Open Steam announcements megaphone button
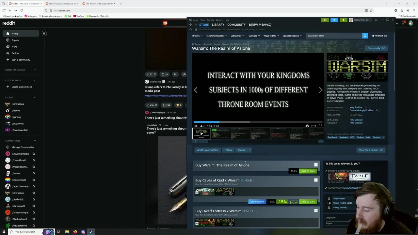Screen dimensions: 418x235 click(334, 20)
